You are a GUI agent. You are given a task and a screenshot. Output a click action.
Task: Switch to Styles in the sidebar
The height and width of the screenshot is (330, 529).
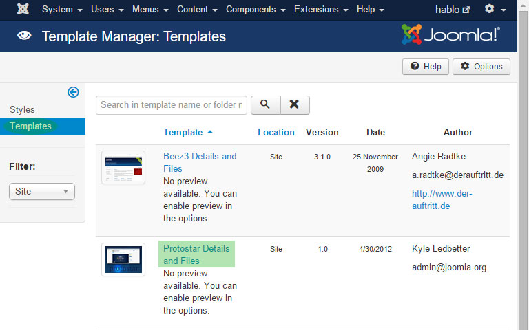point(22,109)
